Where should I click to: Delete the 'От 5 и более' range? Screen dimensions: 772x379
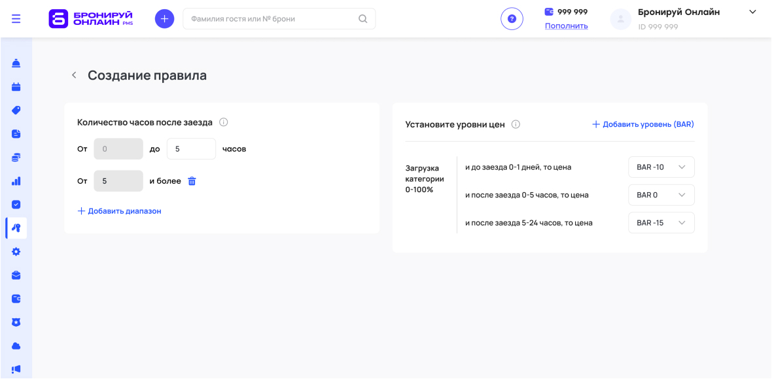tap(192, 181)
